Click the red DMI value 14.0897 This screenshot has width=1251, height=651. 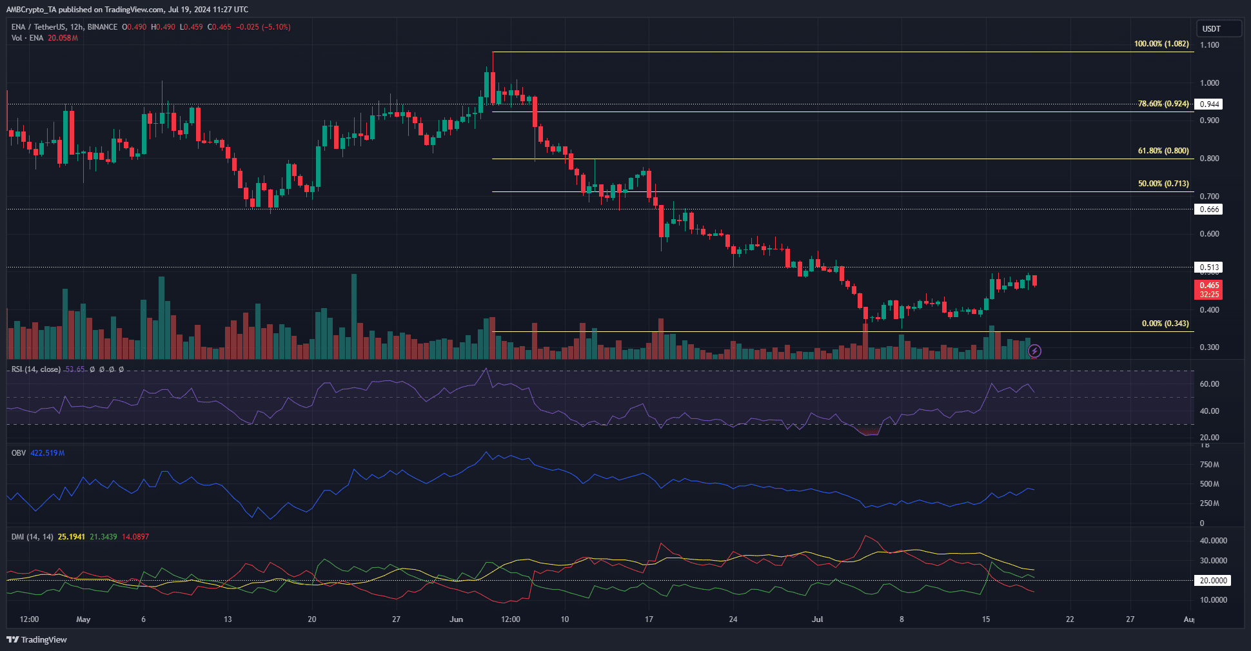pos(135,537)
